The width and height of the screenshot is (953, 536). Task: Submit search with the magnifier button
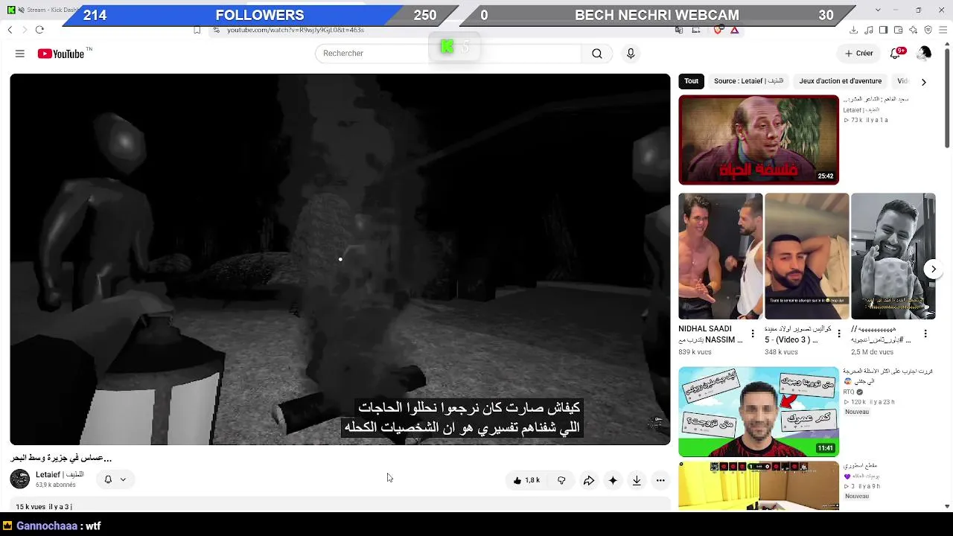[x=597, y=54]
